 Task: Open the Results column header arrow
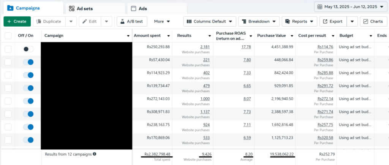[210, 36]
